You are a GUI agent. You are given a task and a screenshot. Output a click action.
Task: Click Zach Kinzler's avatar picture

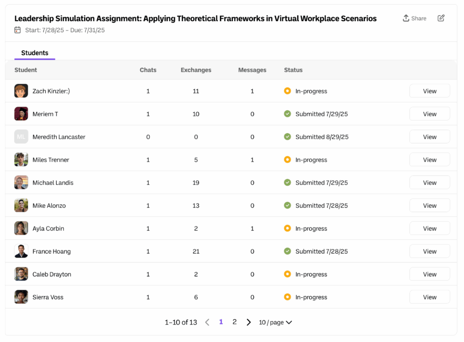[x=21, y=91]
